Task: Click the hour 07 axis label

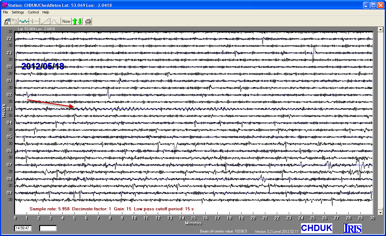Action: pyautogui.click(x=9, y=165)
